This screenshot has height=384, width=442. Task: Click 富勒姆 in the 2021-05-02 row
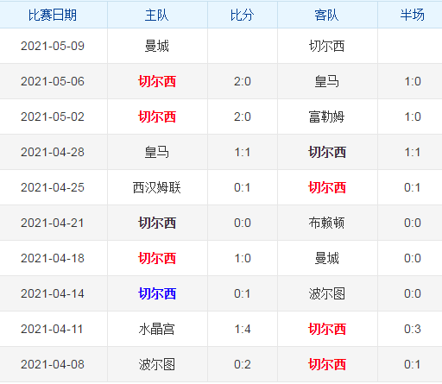[327, 116]
